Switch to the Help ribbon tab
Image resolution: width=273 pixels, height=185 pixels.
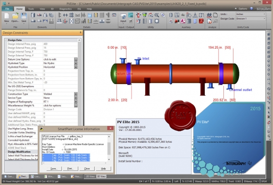89,9
